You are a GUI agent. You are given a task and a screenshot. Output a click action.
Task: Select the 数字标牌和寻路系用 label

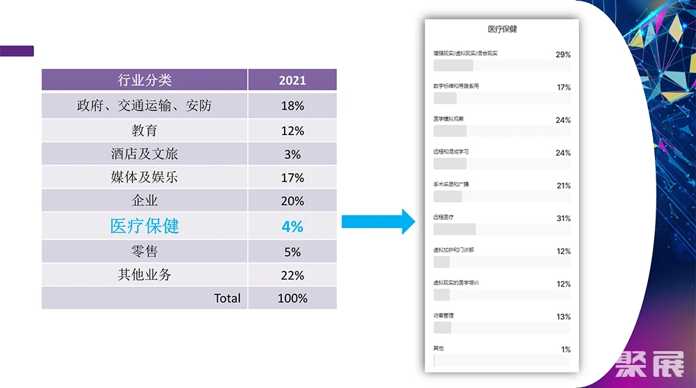(x=456, y=86)
